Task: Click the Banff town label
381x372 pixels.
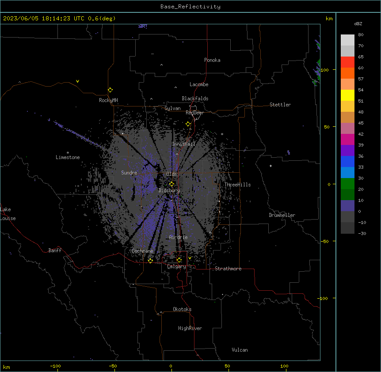Action: 55,251
